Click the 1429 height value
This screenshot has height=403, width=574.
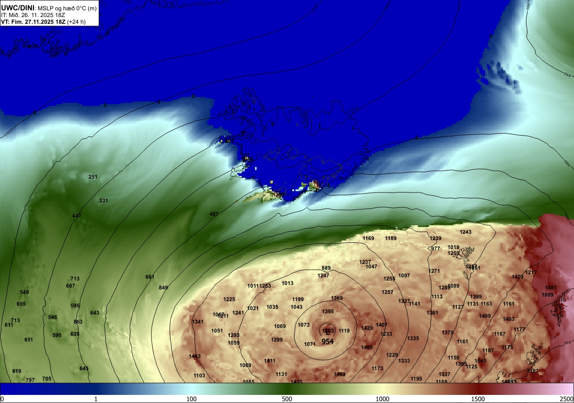(367, 328)
